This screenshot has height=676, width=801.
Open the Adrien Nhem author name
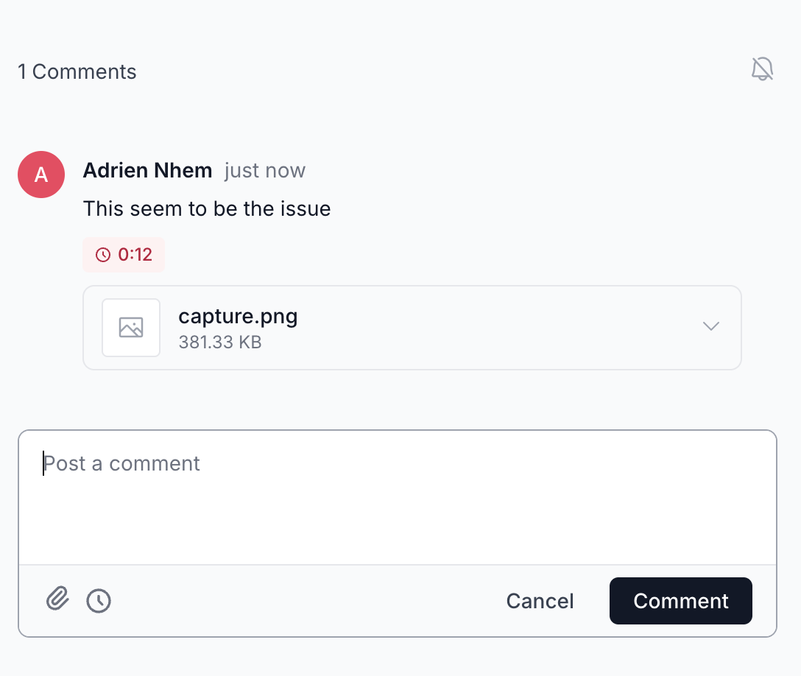tap(147, 171)
